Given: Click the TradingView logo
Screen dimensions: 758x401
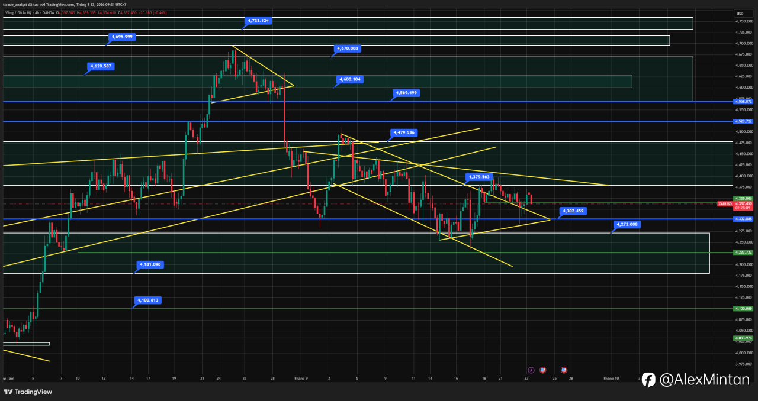Looking at the screenshot, I should [28, 392].
